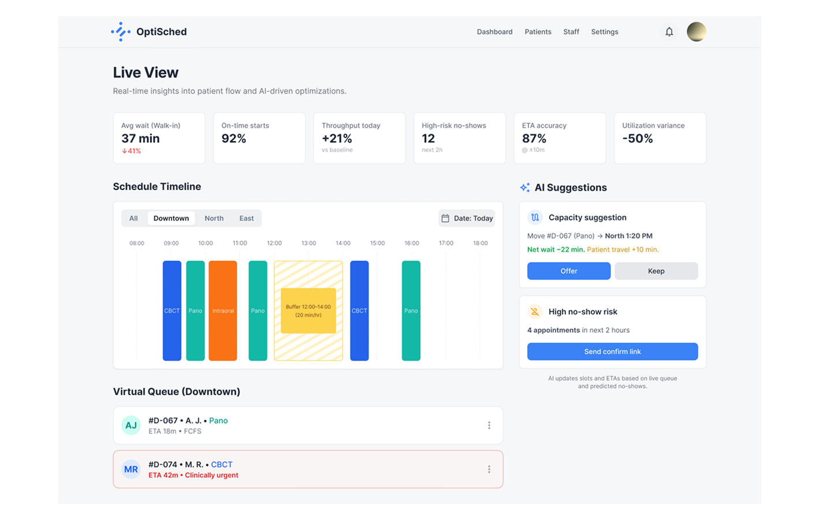Viewport: 820px width, 520px height.
Task: Click the OptiSched logo icon
Action: [121, 32]
